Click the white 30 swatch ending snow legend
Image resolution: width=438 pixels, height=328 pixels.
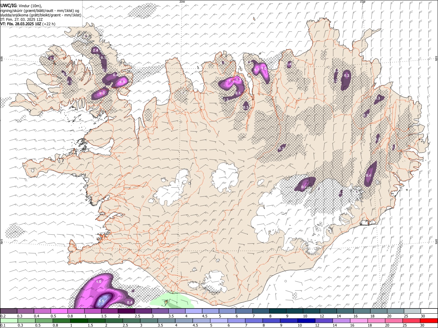429,311
